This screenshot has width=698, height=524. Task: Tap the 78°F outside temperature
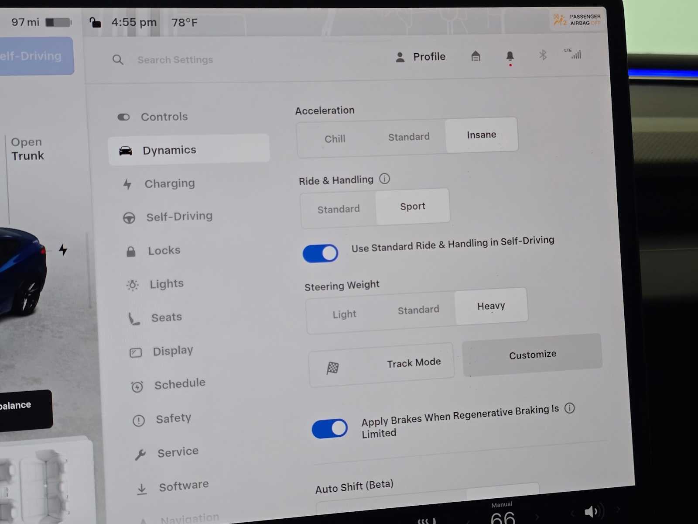[184, 22]
